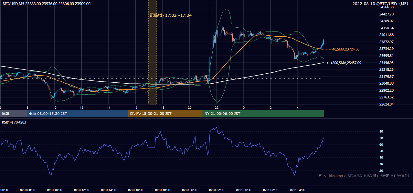The width and height of the screenshot is (413, 193).
Task: Click the BTC/USD,M5 OHLC header text
Action: [47, 4]
